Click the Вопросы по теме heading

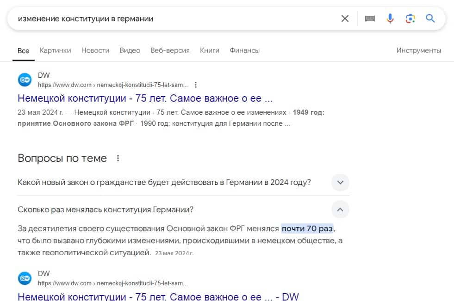point(62,158)
